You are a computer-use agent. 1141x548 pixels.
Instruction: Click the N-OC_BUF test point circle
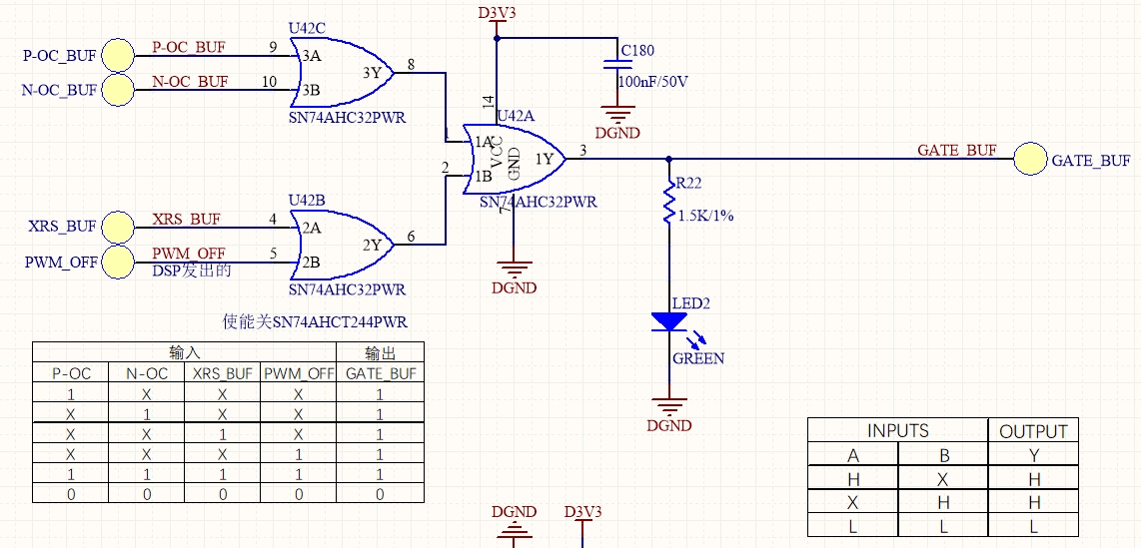(117, 91)
